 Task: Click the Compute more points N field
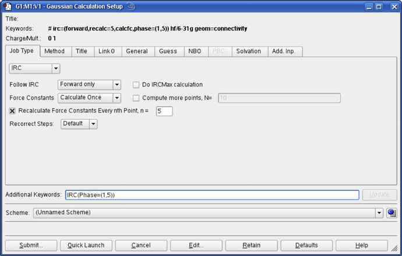coord(279,98)
